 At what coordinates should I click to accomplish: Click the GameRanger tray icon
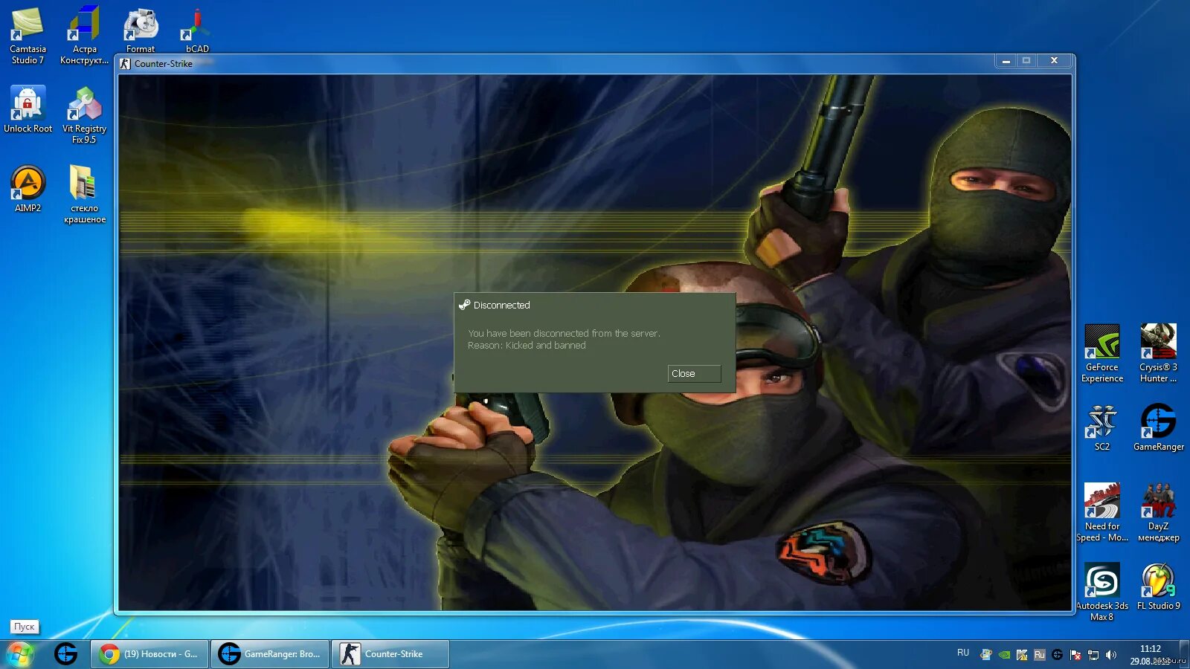coord(1058,655)
